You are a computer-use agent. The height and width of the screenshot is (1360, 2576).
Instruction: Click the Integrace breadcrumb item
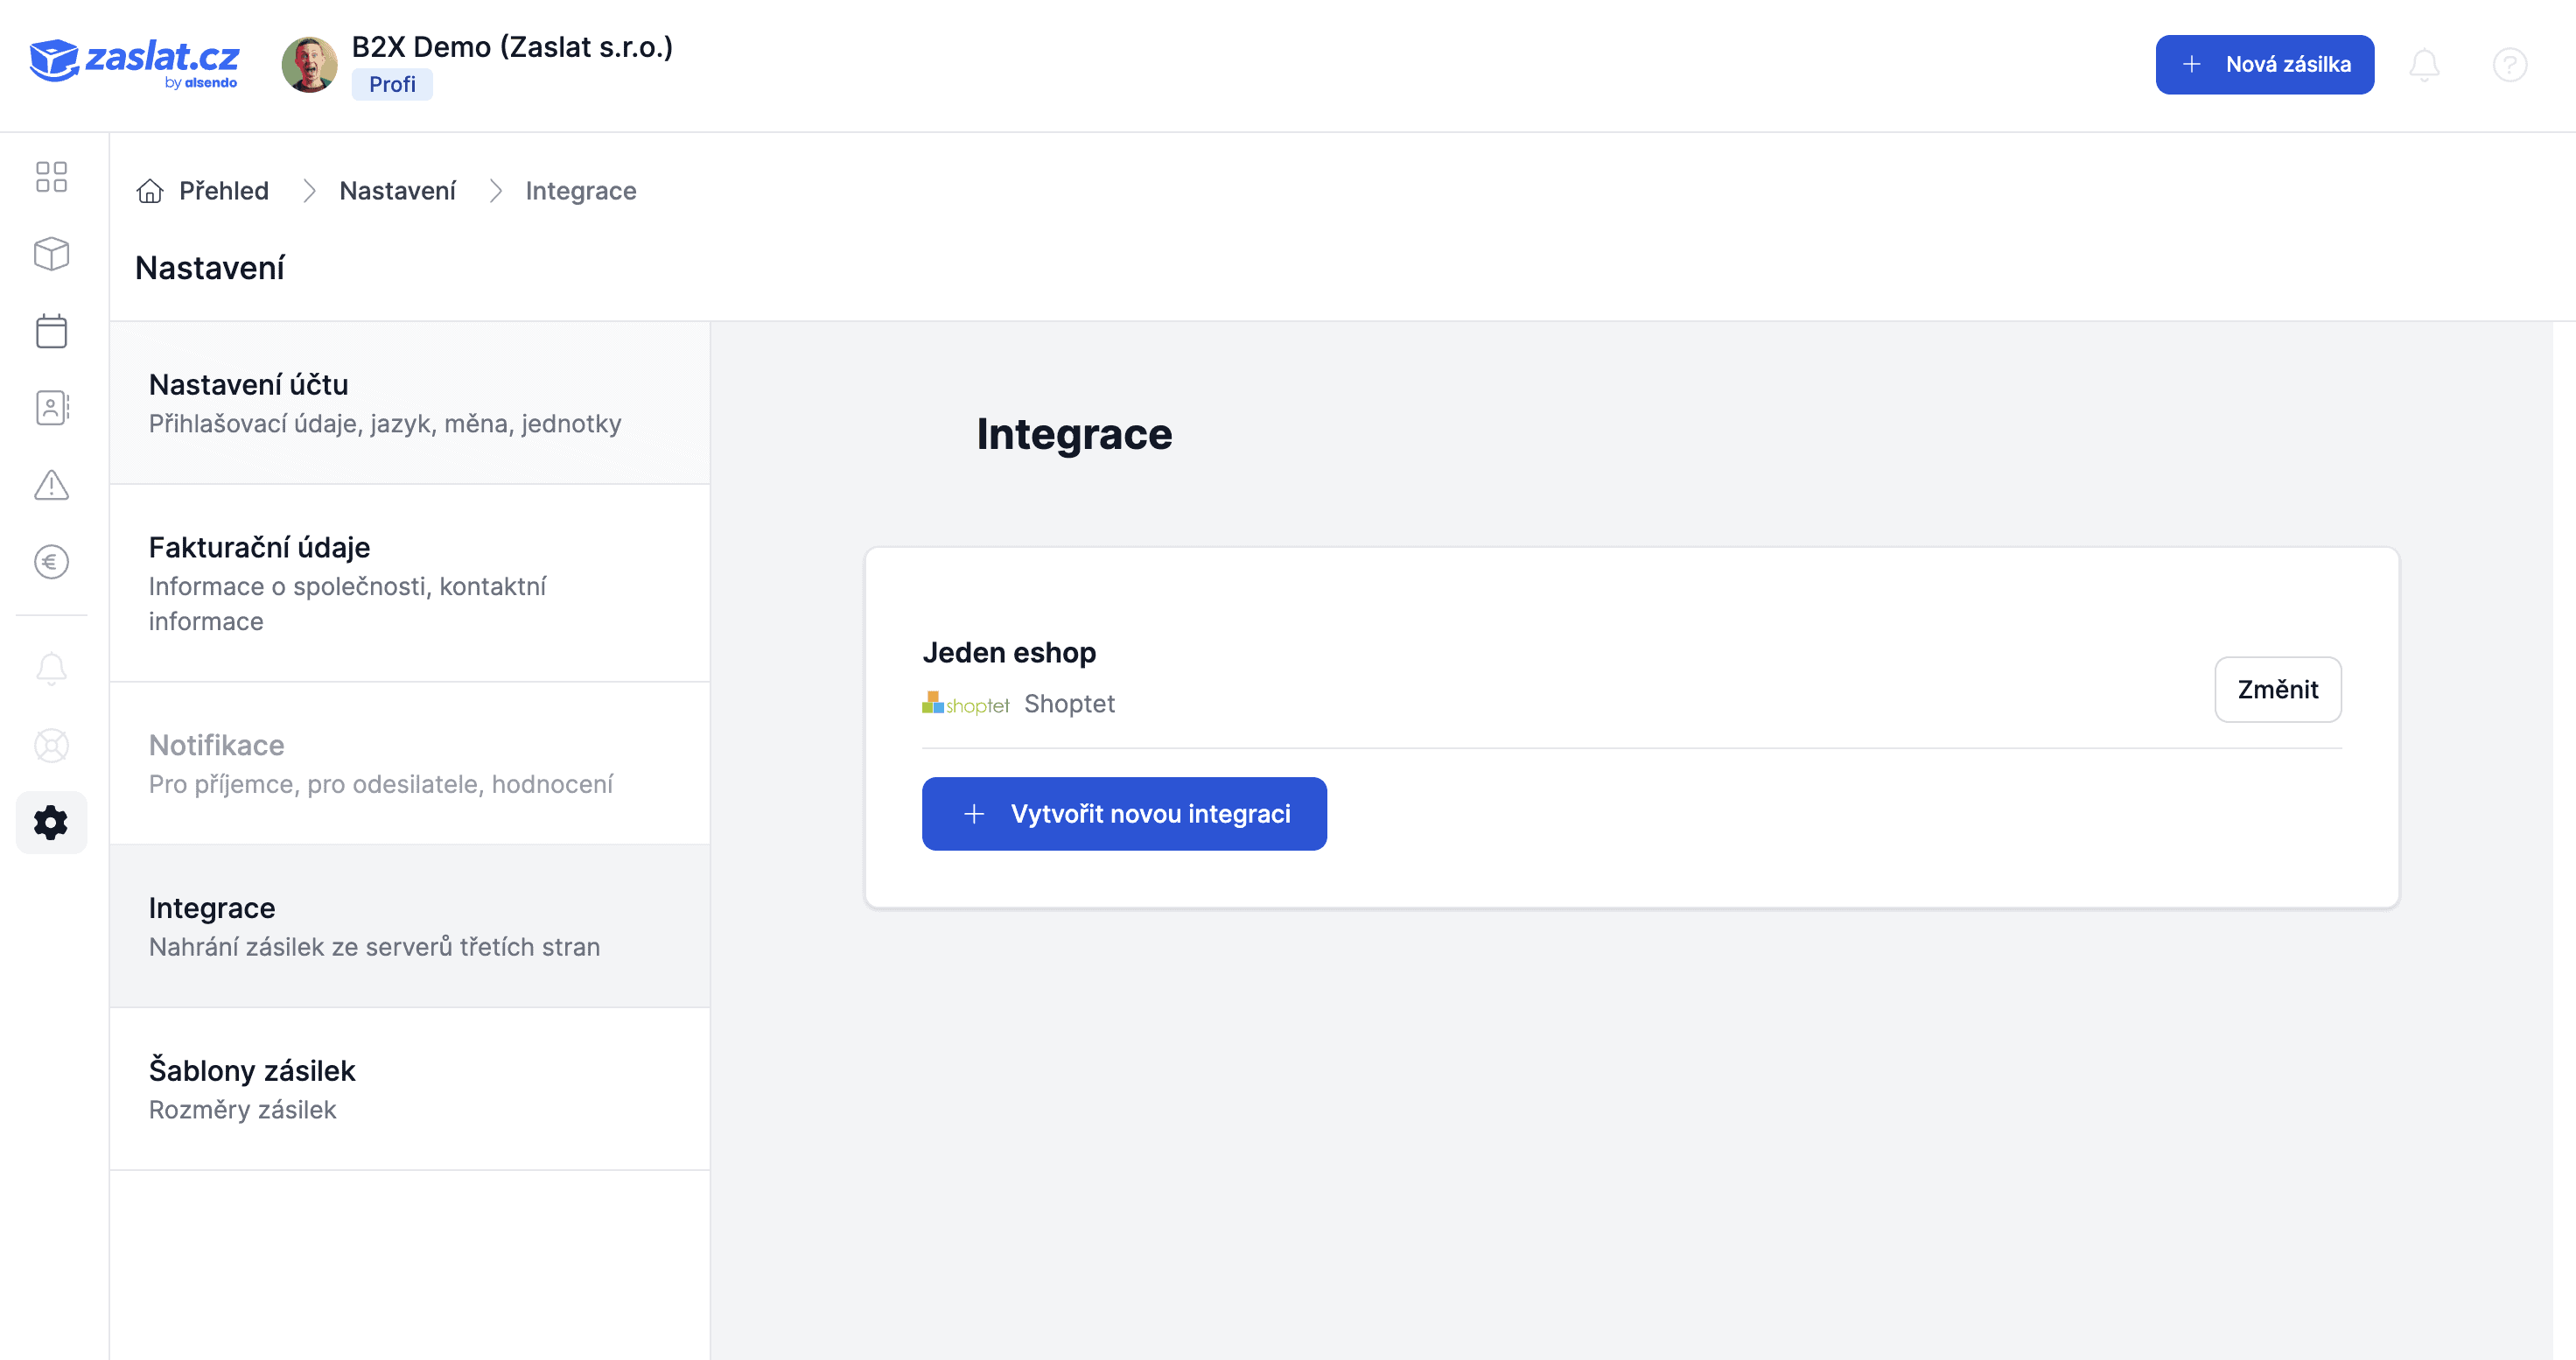tap(581, 191)
